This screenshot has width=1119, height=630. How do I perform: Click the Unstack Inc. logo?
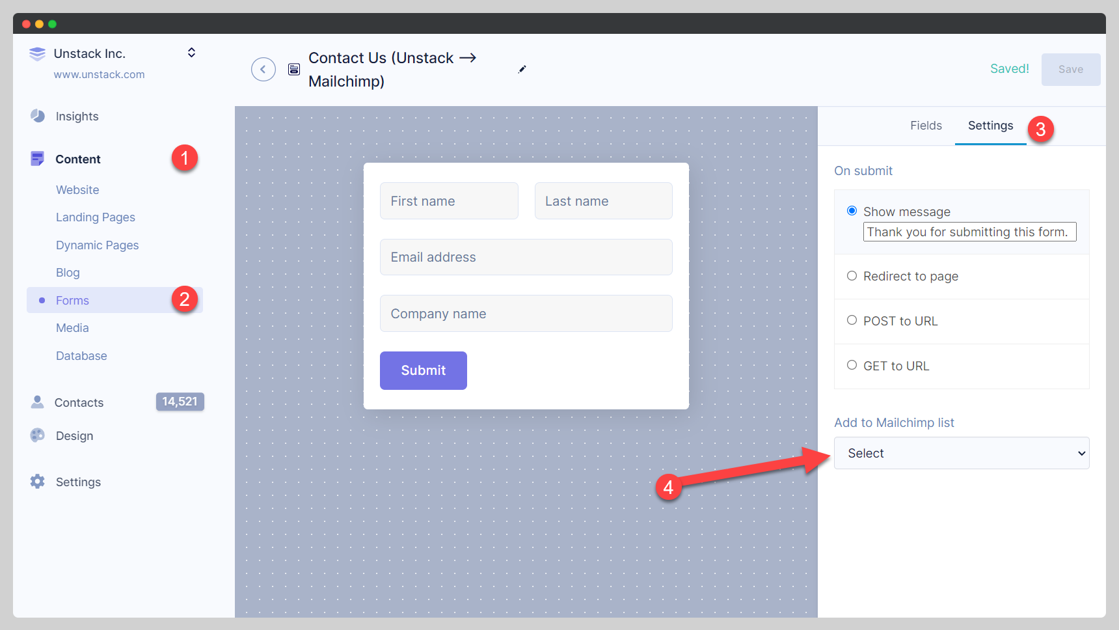[x=37, y=53]
